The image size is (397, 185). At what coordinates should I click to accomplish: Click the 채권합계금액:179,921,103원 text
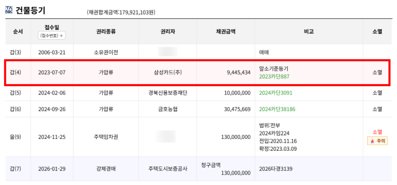point(121,12)
